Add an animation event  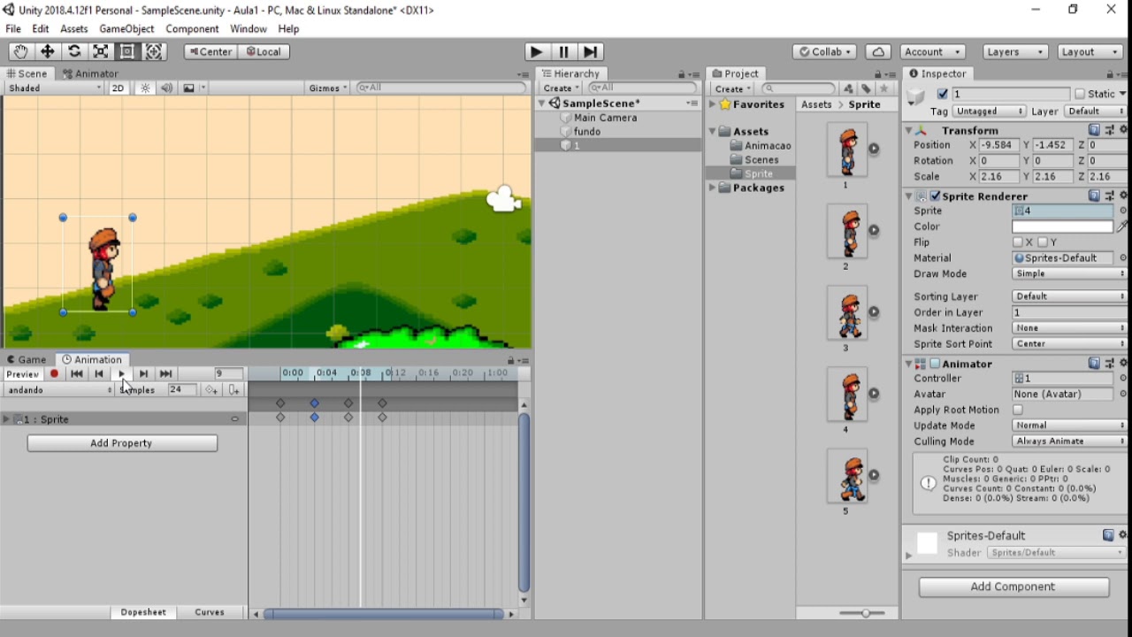[x=233, y=390]
